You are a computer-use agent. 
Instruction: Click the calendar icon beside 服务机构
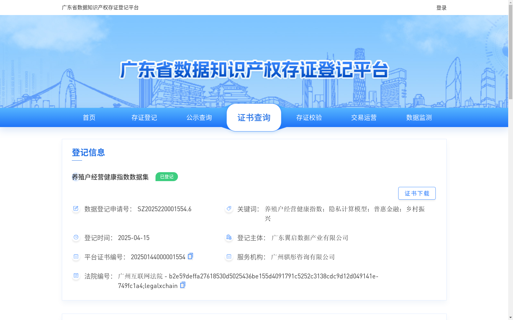click(229, 257)
